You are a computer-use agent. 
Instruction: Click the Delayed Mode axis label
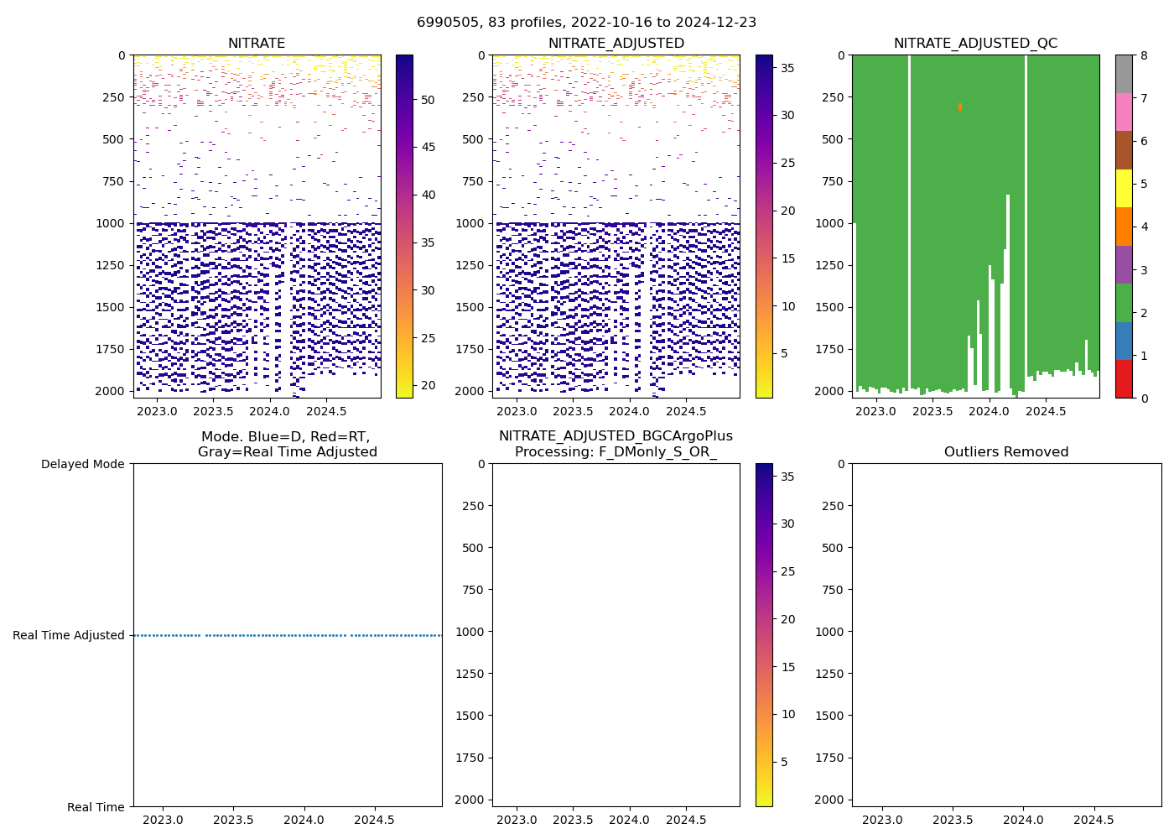coord(82,464)
